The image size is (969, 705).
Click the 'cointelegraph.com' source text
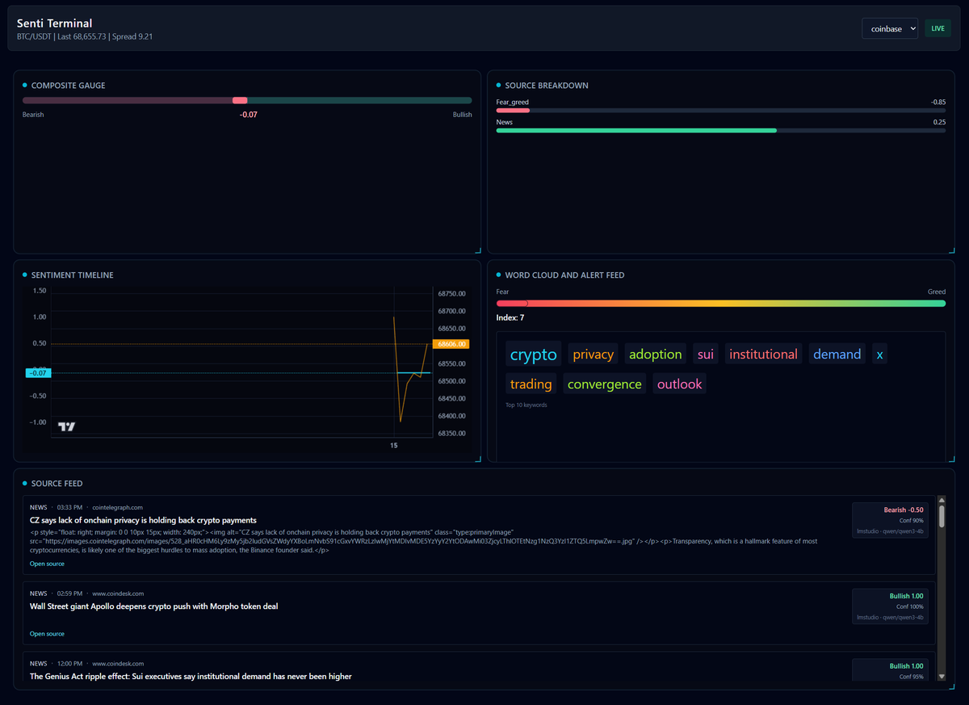(x=118, y=507)
